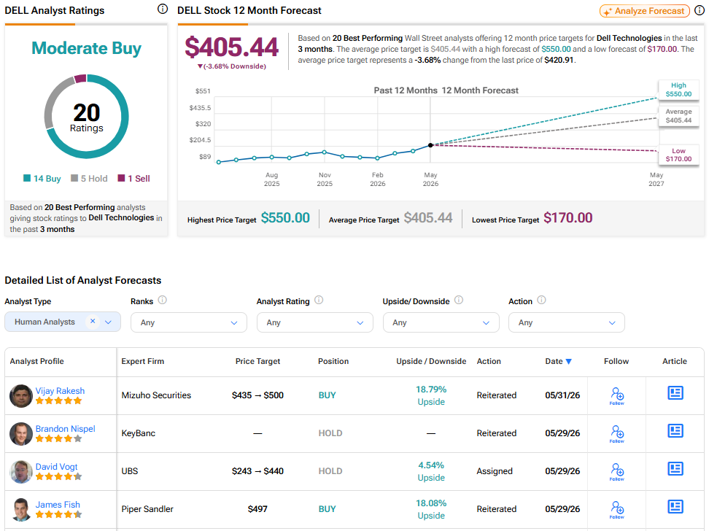Click info icon next to Analyze Forecast
The height and width of the screenshot is (531, 709).
click(699, 10)
